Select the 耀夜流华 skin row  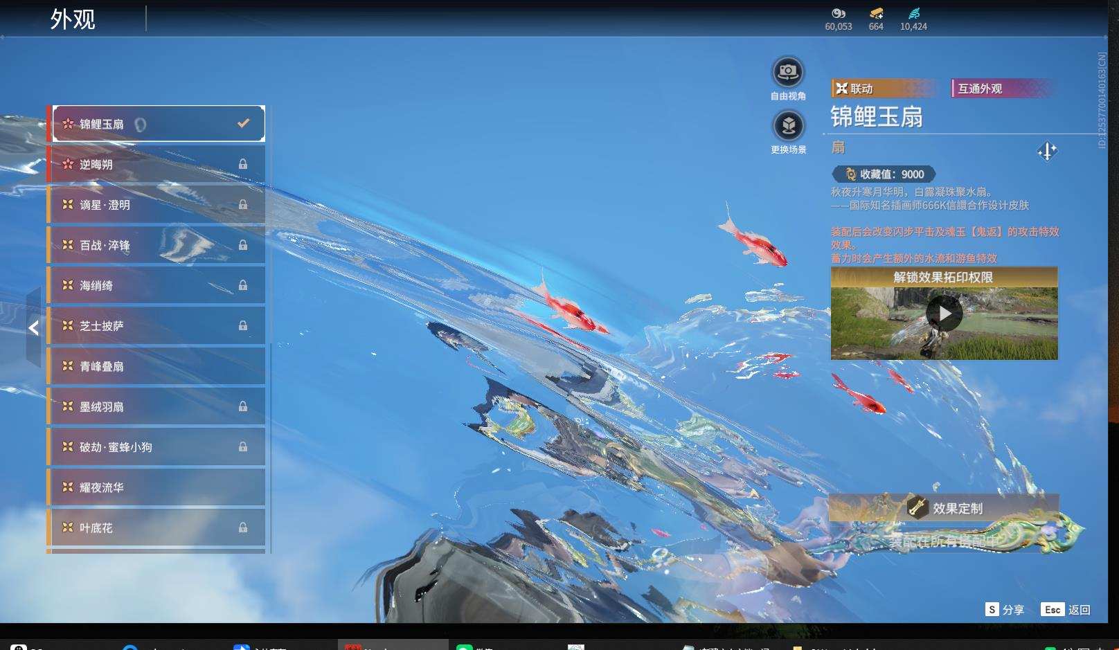point(157,487)
